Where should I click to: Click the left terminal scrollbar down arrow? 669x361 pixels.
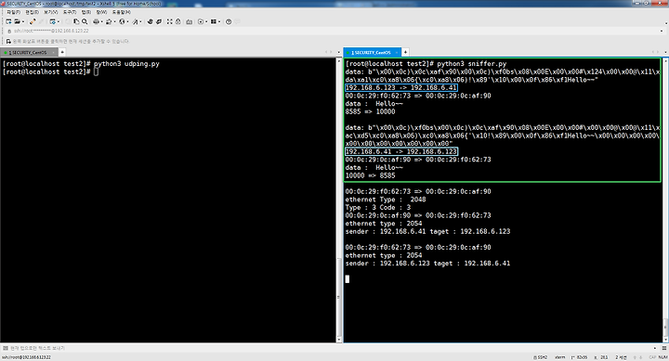339,340
